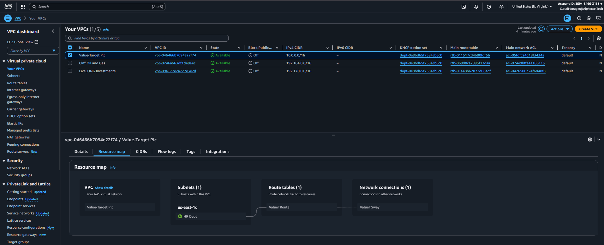The image size is (604, 245).
Task: Open the help question-mark menu
Action: click(x=489, y=7)
